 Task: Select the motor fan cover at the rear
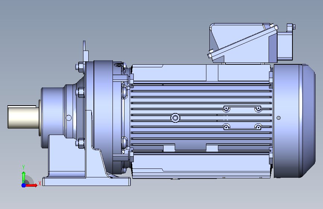[294, 121]
